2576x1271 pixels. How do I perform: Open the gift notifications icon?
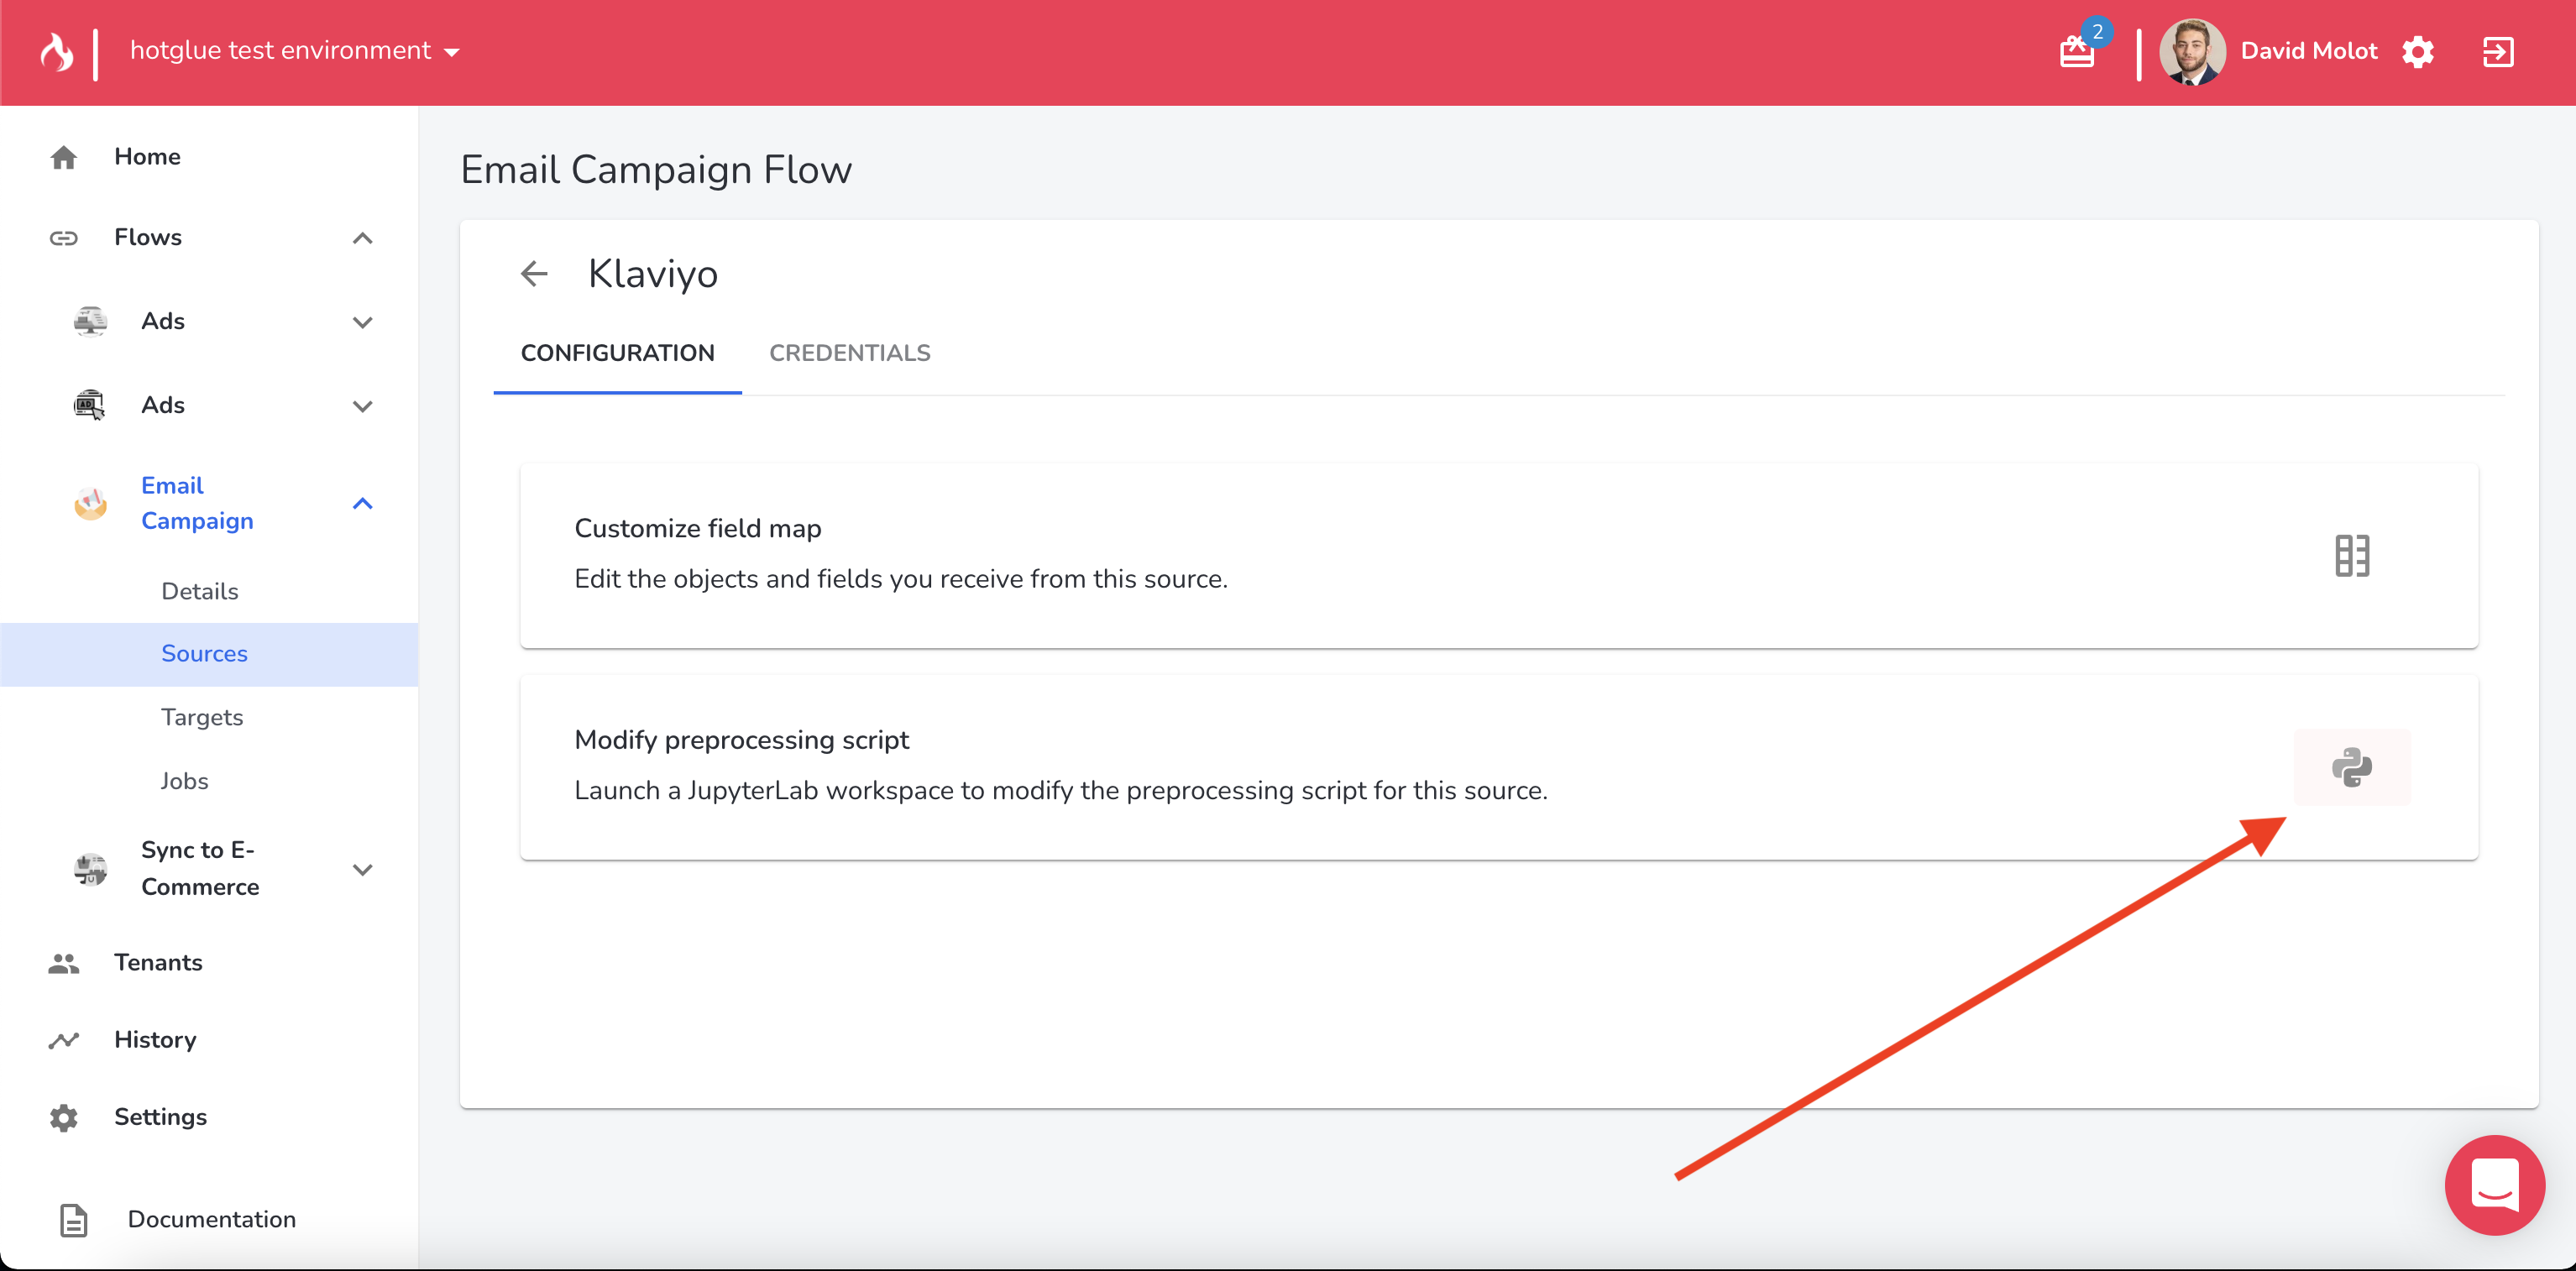pyautogui.click(x=2077, y=51)
